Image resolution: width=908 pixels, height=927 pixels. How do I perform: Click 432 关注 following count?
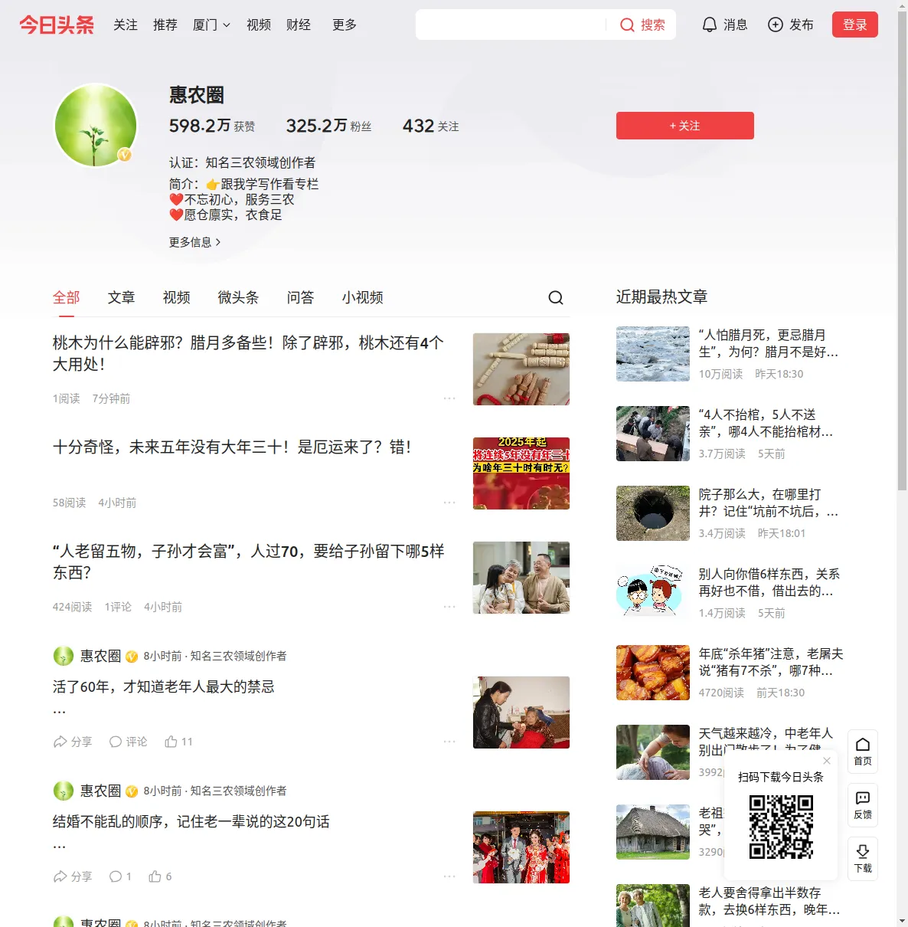(x=431, y=126)
